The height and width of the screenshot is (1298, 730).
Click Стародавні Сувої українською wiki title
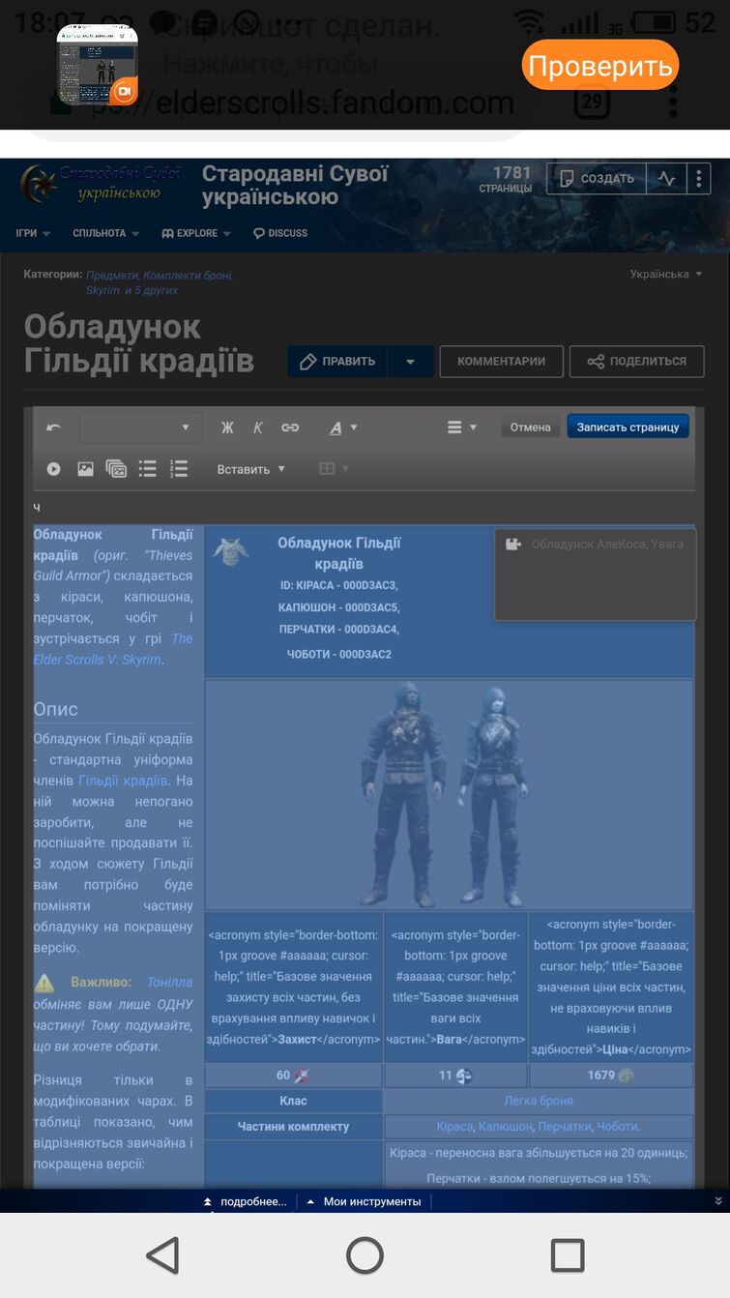click(x=295, y=186)
